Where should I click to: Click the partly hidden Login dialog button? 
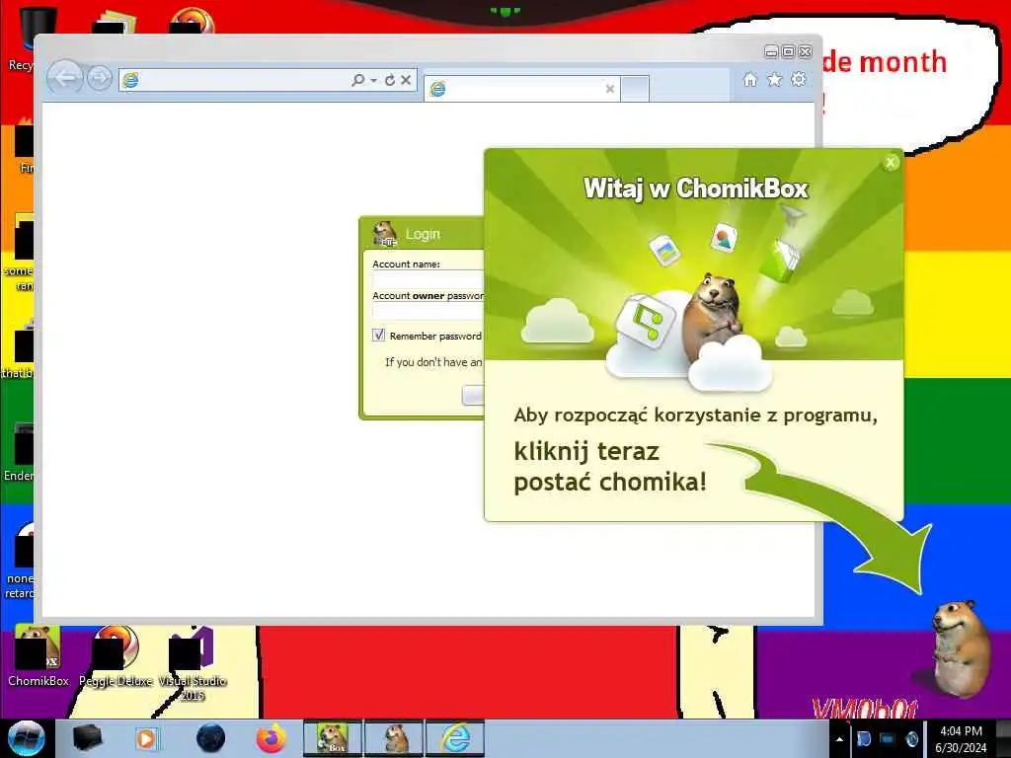pos(473,395)
